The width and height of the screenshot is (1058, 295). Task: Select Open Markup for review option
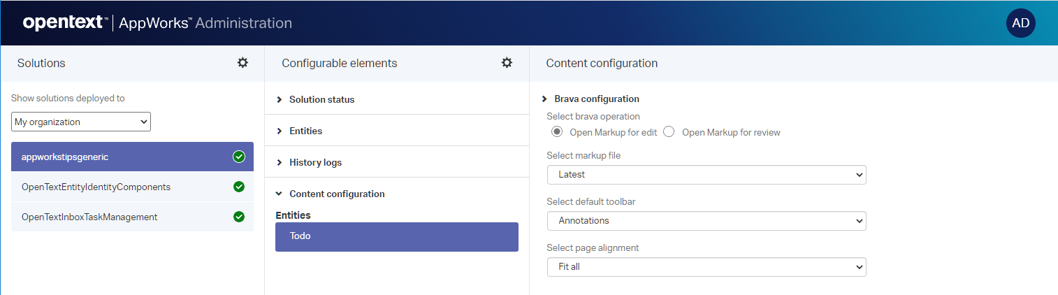point(669,132)
